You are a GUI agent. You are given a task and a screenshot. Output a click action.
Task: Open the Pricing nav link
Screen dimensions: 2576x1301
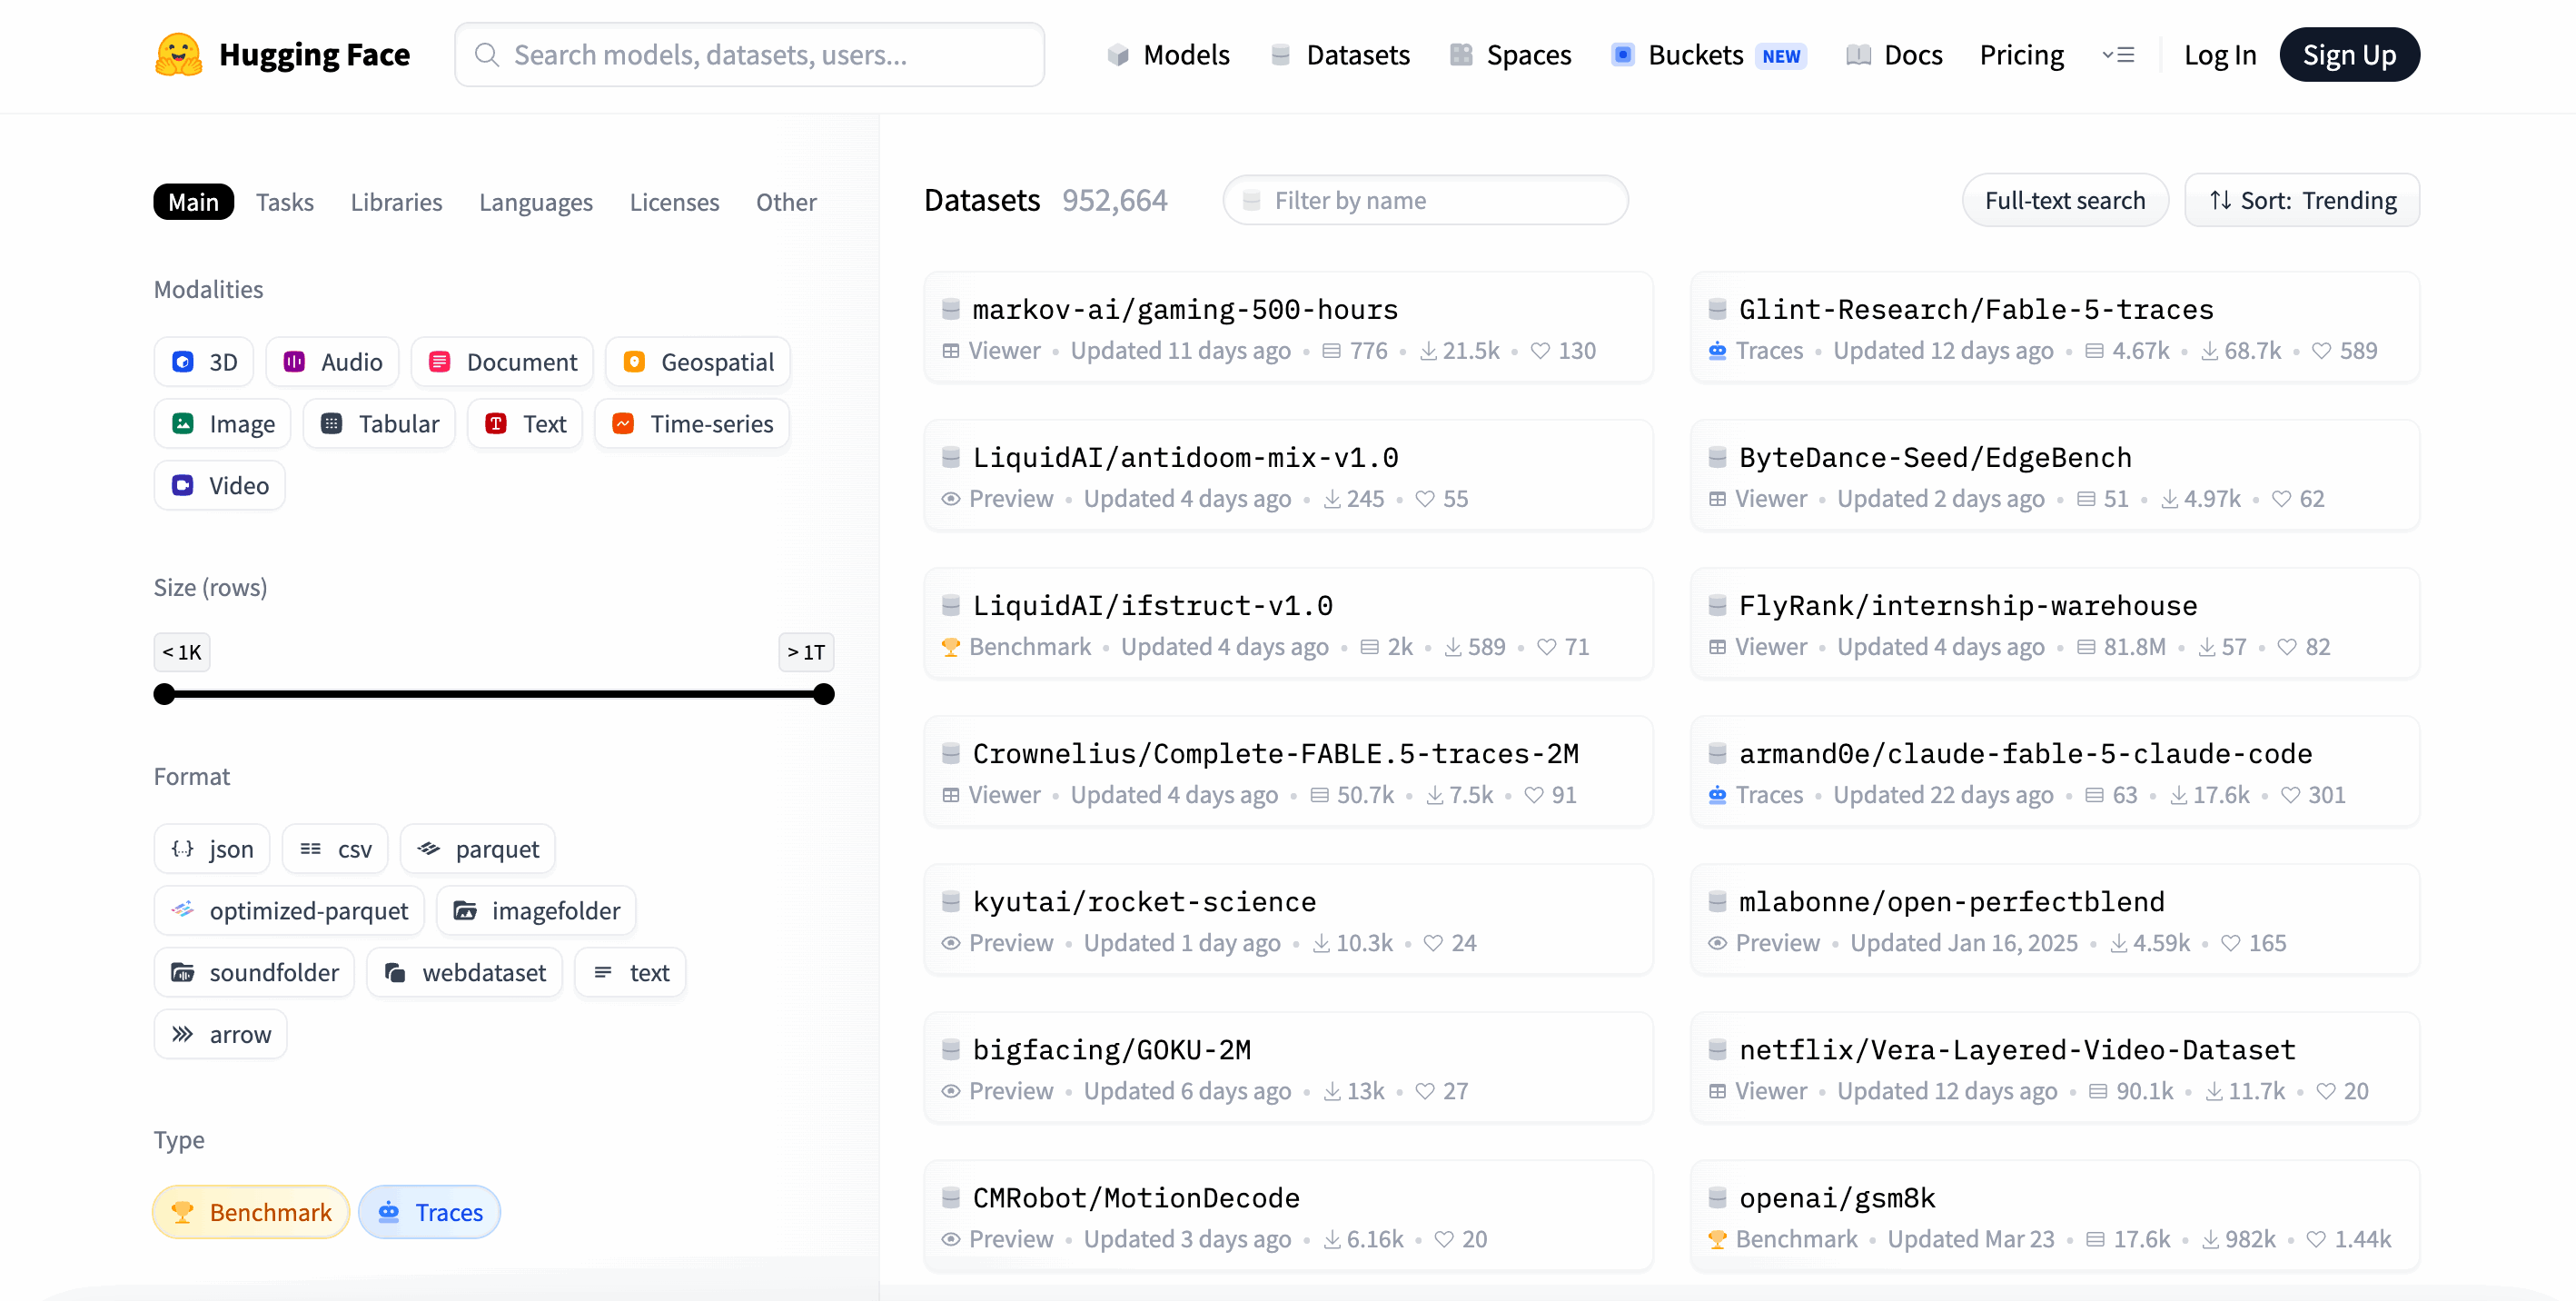[2021, 55]
